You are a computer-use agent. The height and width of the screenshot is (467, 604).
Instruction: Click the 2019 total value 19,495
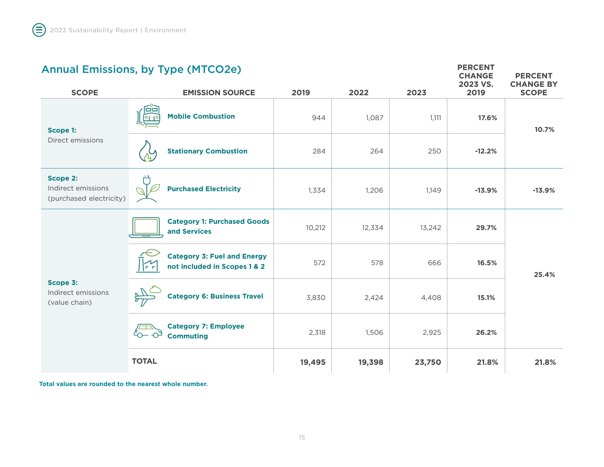point(313,362)
